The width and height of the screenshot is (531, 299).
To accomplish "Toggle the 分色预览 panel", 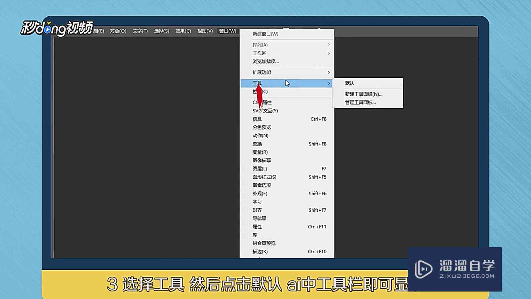I will [x=287, y=127].
